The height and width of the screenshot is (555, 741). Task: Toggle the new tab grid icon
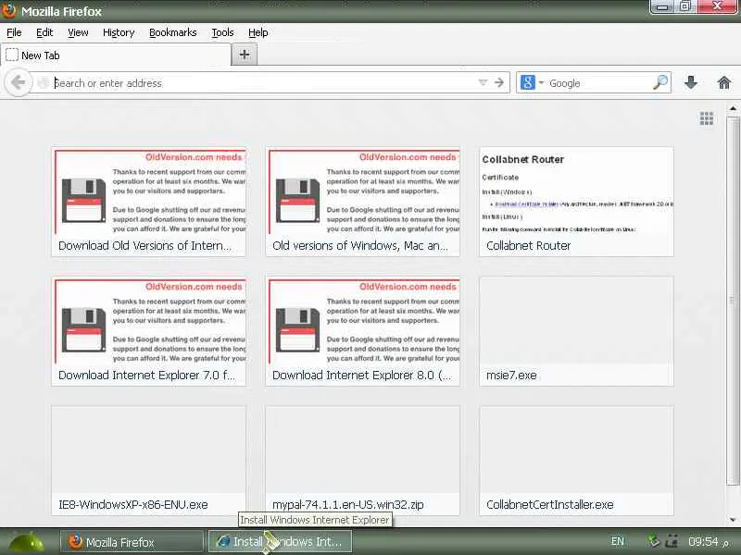707,118
